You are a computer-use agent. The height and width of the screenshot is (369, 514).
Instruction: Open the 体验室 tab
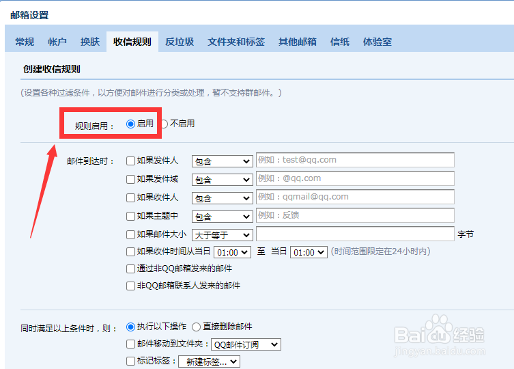(x=377, y=42)
